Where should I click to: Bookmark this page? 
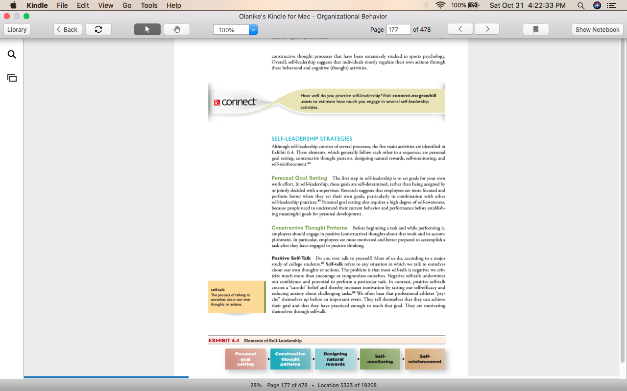pos(536,29)
